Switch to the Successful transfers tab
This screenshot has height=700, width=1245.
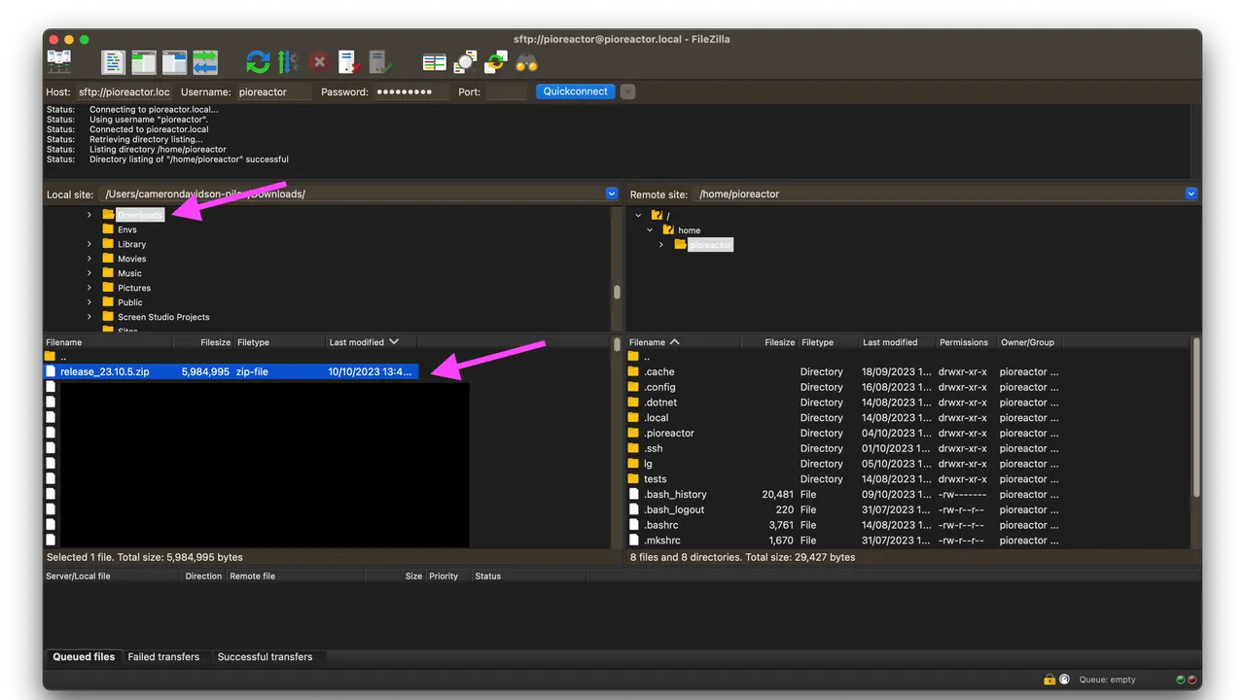tap(265, 657)
